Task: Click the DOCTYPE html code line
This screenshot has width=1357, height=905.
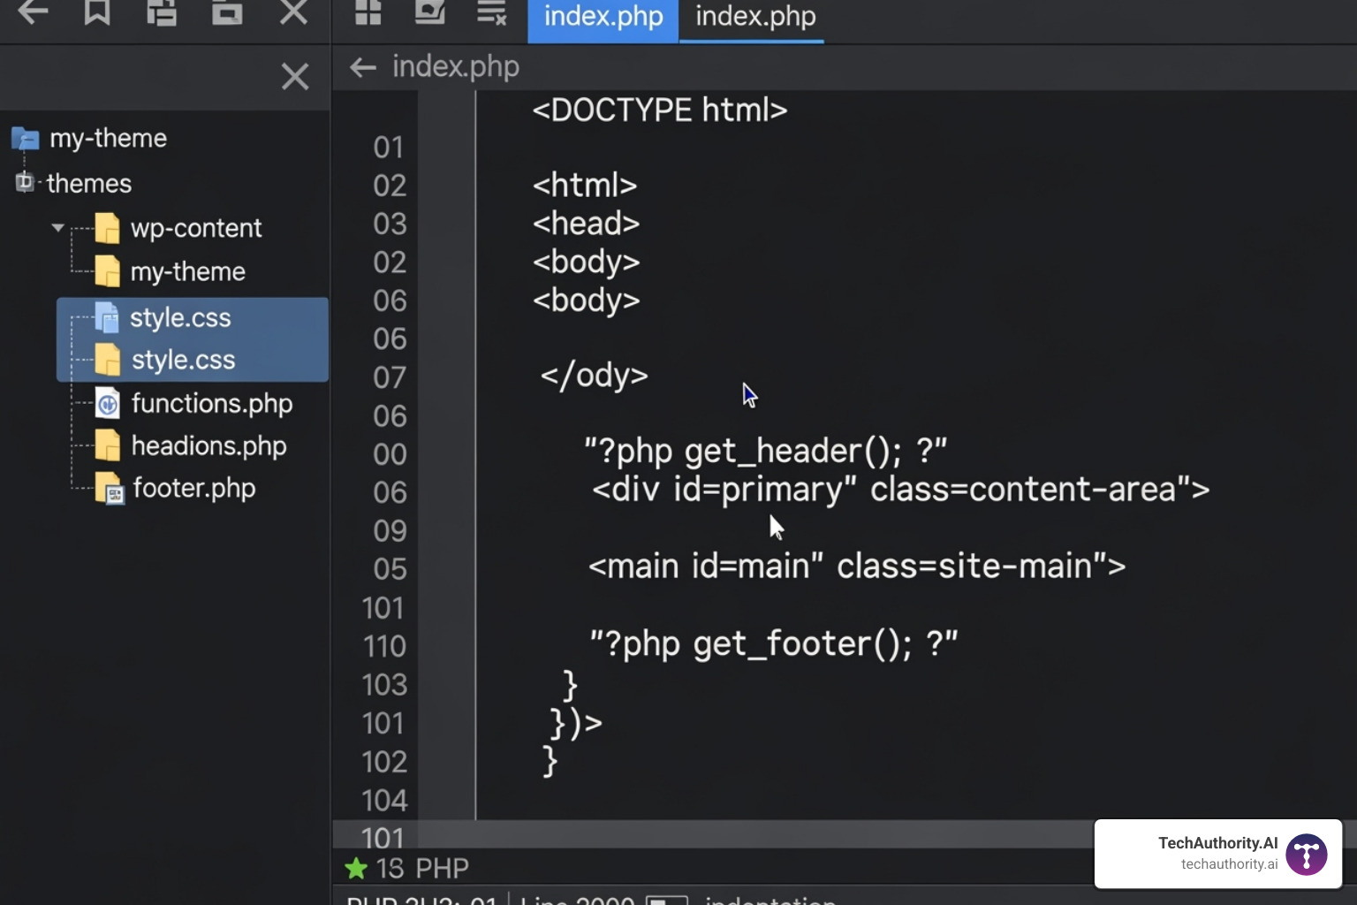Action: [659, 110]
